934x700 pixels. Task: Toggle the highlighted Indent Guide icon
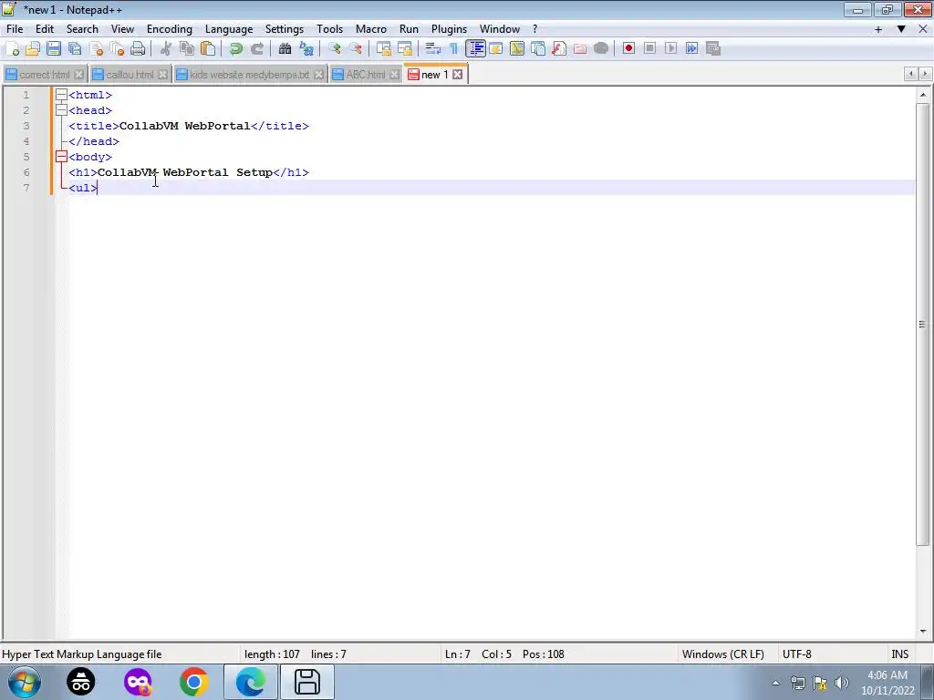pyautogui.click(x=475, y=49)
